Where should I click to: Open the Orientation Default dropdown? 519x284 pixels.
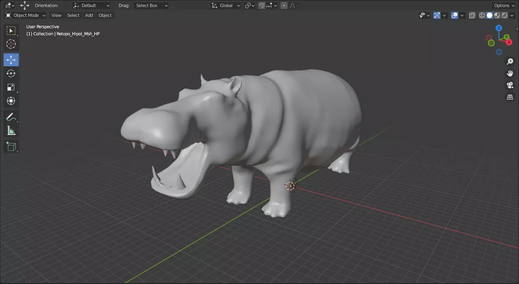pos(91,5)
